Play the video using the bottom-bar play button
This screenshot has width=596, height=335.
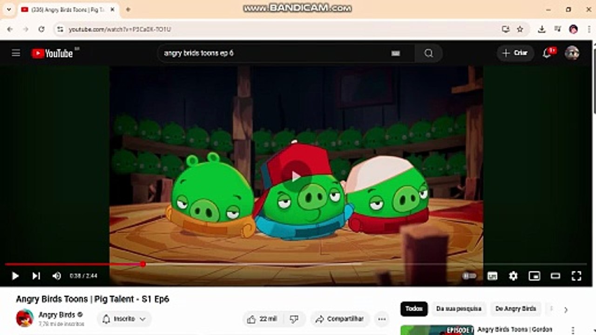click(15, 276)
